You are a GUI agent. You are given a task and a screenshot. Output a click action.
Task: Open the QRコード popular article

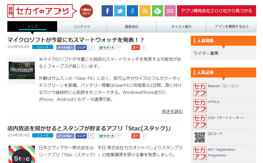point(215,134)
